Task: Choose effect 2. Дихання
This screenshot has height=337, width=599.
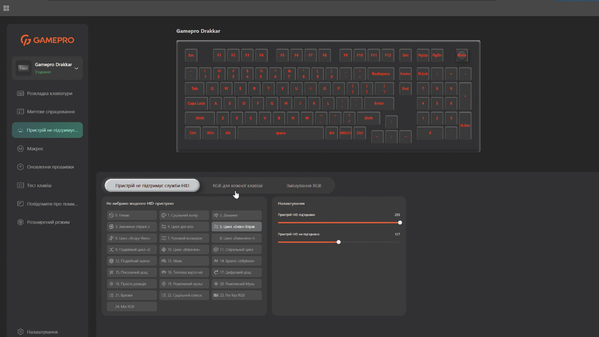Action: point(237,215)
